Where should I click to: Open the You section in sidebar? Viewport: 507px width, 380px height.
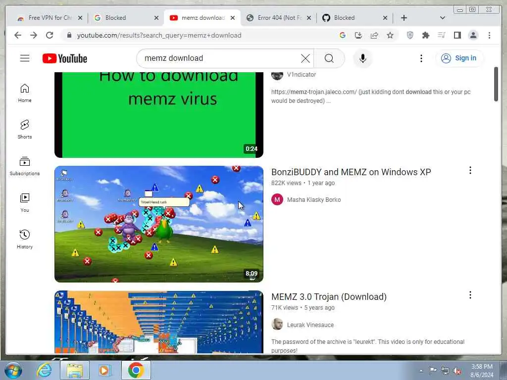tap(25, 203)
